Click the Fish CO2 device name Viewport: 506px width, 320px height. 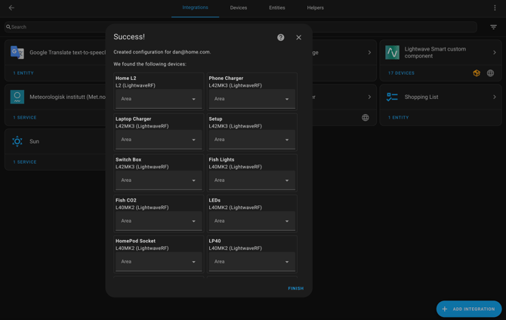pyautogui.click(x=126, y=200)
